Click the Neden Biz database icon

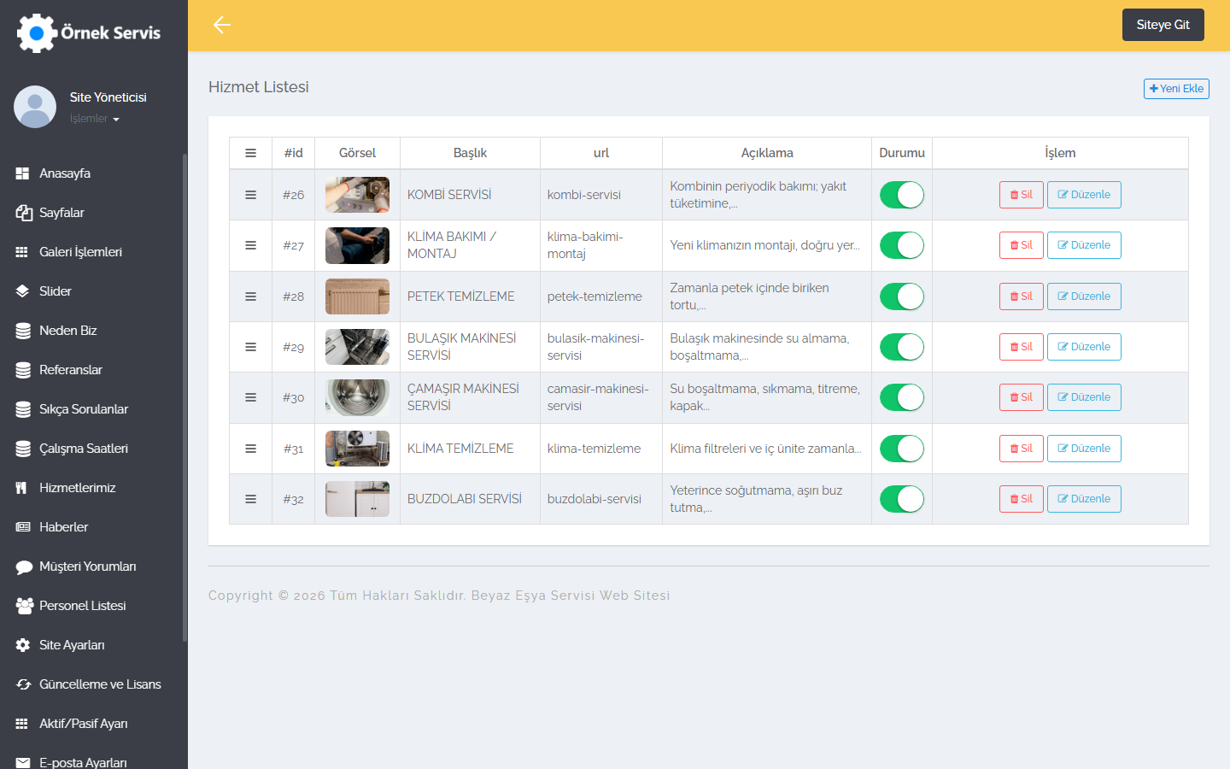23,331
